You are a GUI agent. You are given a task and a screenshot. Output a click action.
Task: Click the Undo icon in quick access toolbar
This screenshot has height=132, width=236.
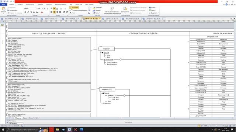[x=7, y=1]
